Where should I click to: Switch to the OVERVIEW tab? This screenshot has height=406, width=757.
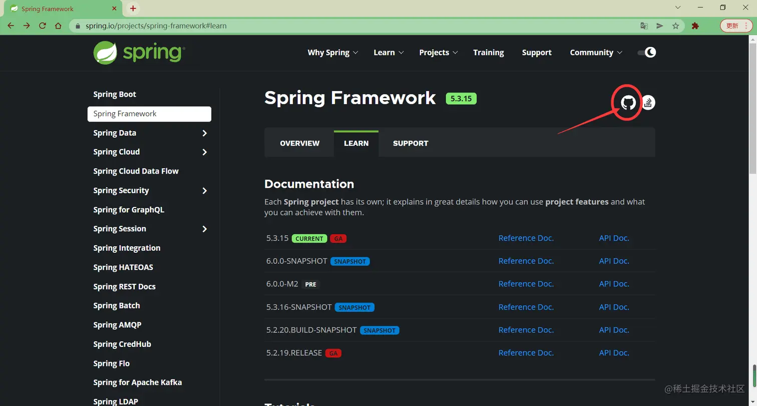299,143
